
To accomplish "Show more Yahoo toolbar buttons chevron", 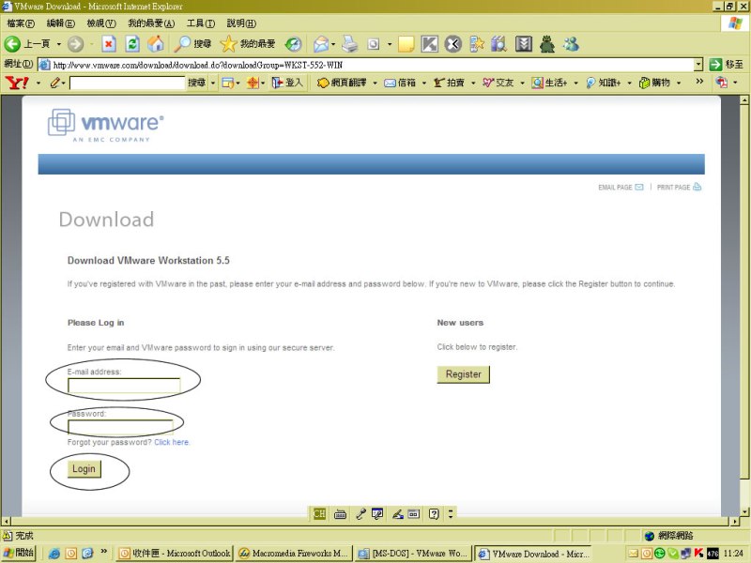I will pyautogui.click(x=699, y=82).
